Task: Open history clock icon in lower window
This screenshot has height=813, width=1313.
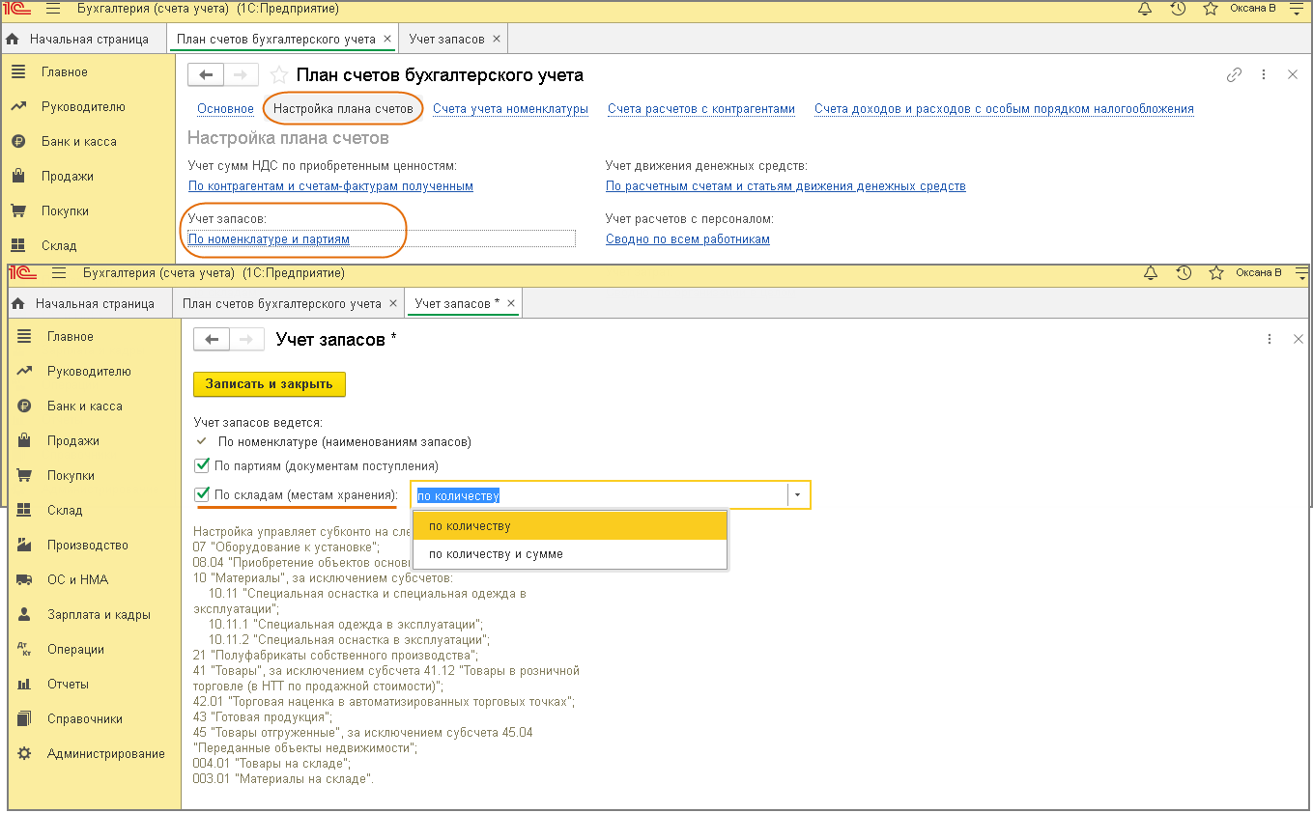Action: (x=1184, y=273)
